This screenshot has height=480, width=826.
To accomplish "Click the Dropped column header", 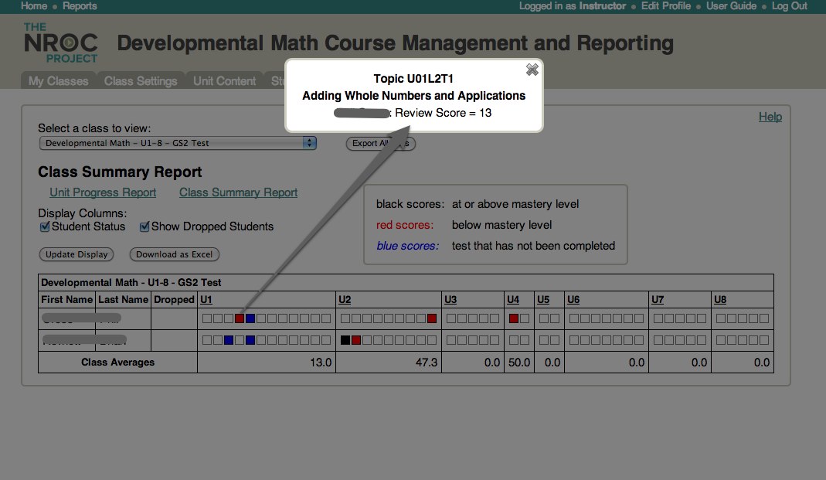I will tap(175, 300).
